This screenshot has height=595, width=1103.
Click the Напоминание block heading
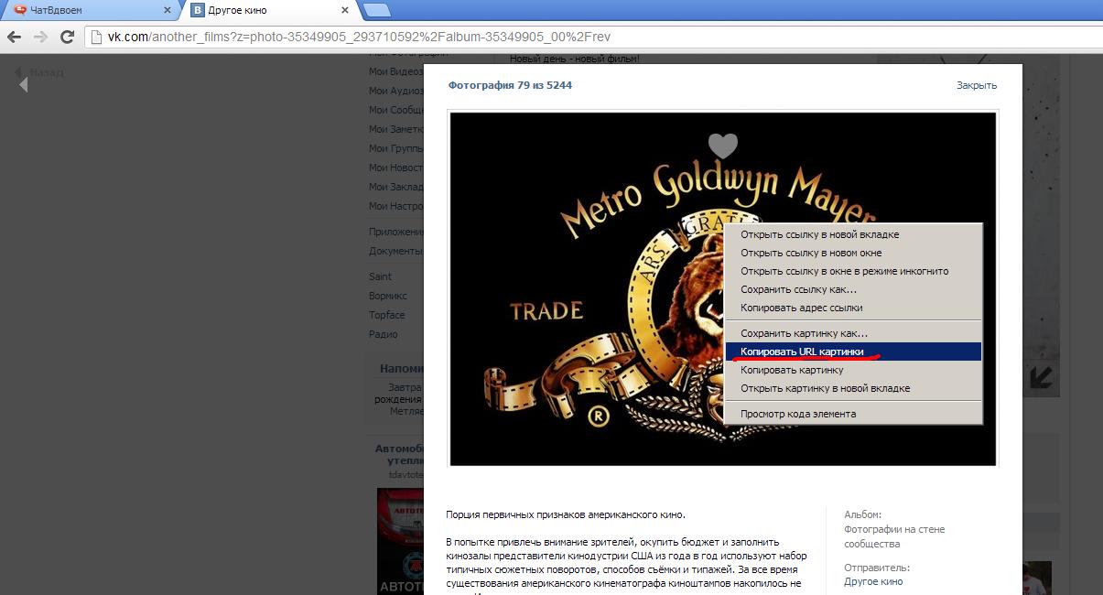[401, 369]
